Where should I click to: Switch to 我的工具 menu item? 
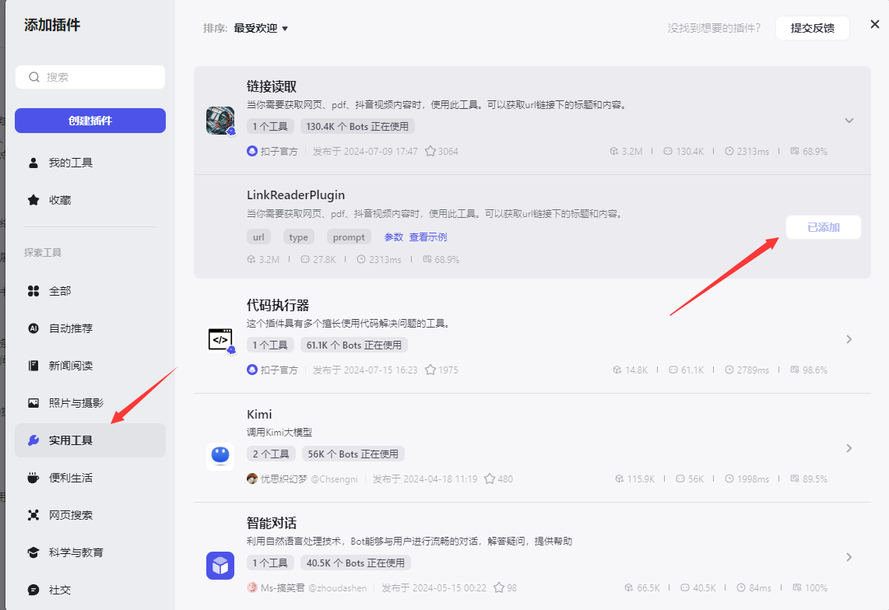[x=90, y=163]
